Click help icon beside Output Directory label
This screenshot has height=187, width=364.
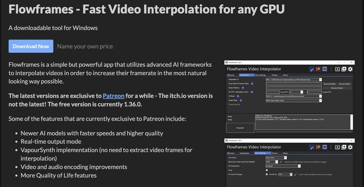click(243, 88)
